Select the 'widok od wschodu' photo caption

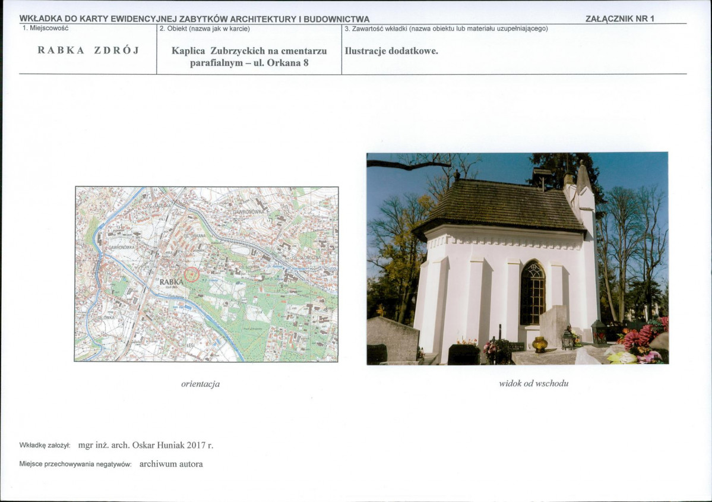point(533,383)
